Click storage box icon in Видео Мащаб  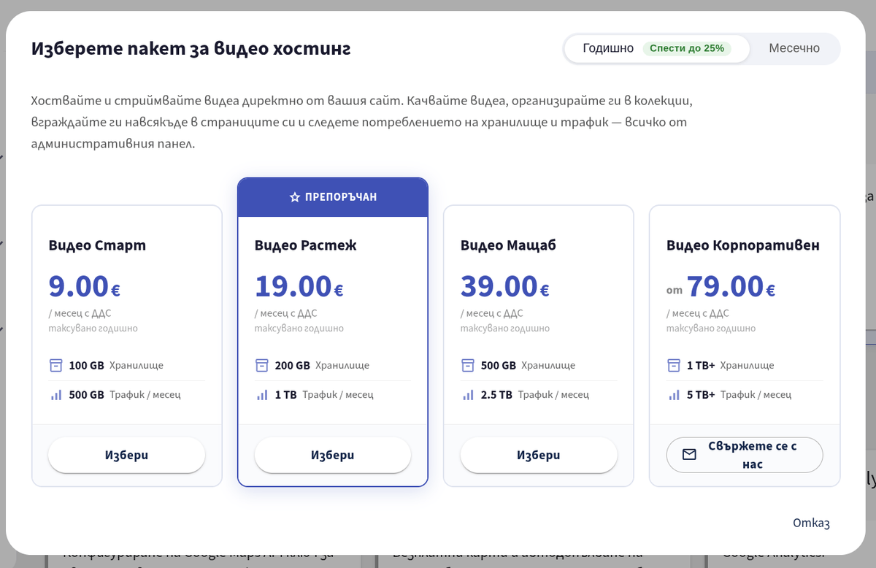pos(468,366)
